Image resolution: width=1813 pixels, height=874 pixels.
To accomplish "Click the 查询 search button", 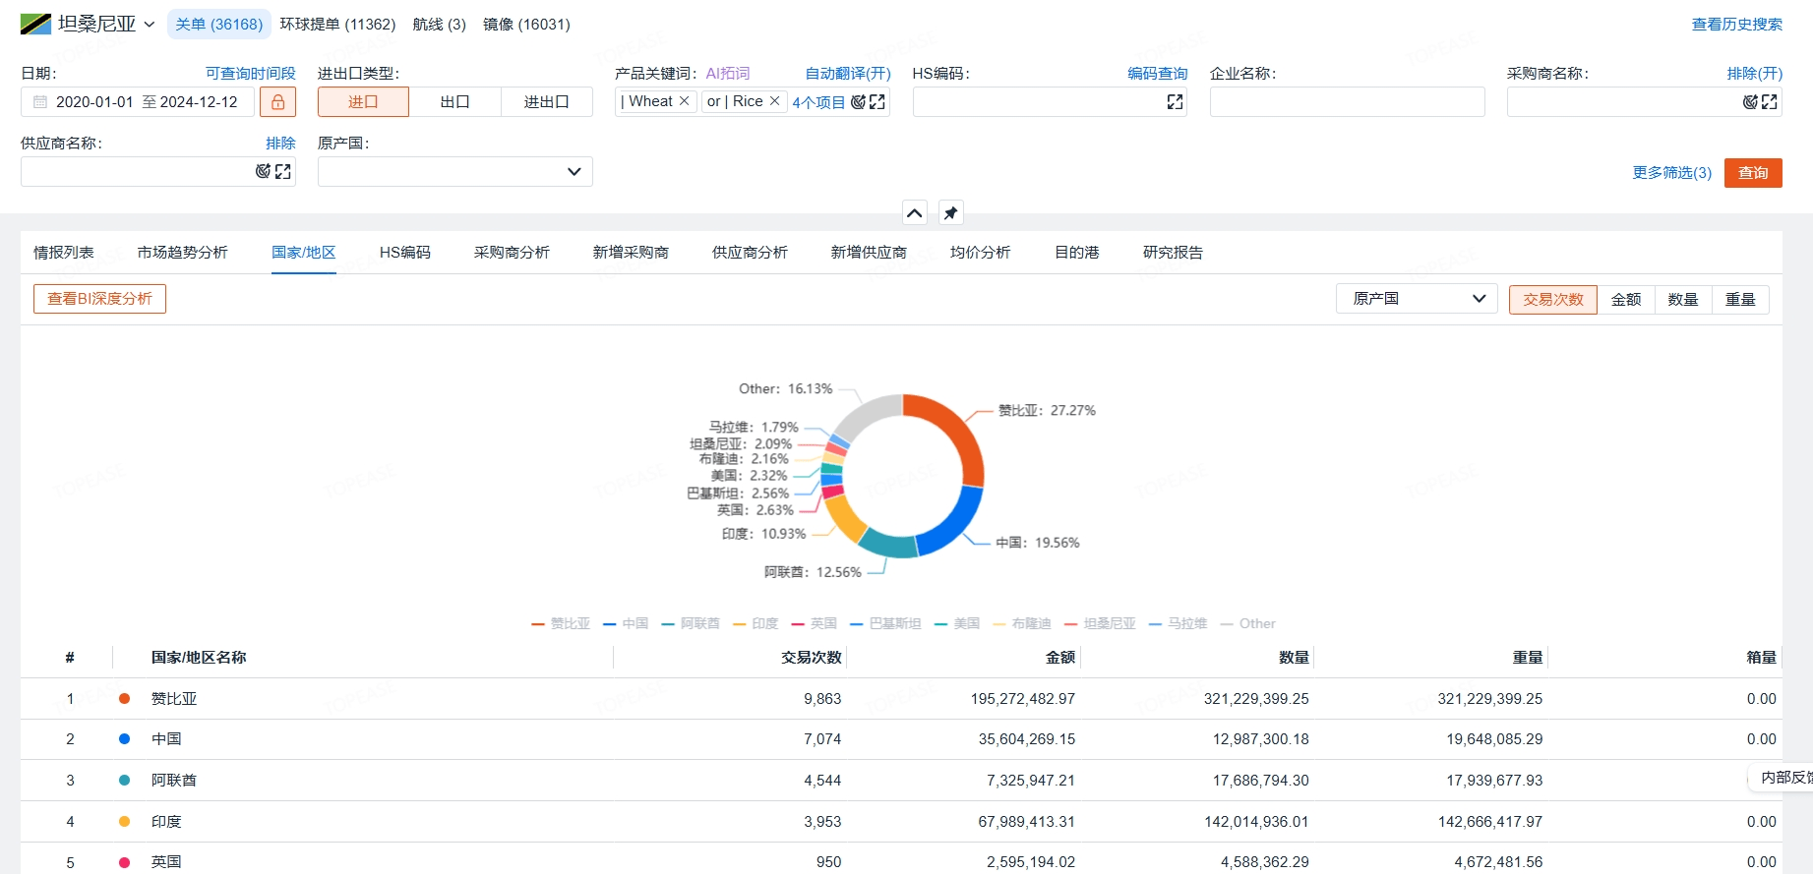I will click(x=1752, y=173).
